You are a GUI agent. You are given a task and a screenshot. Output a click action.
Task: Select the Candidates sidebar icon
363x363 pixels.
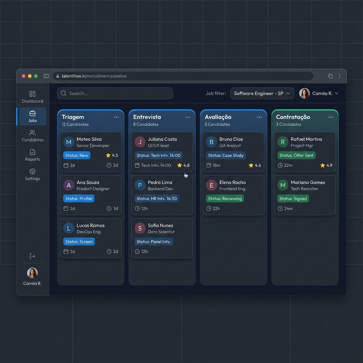[32, 133]
